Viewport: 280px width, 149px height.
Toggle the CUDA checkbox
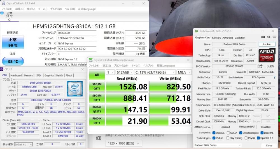[x=228, y=133]
